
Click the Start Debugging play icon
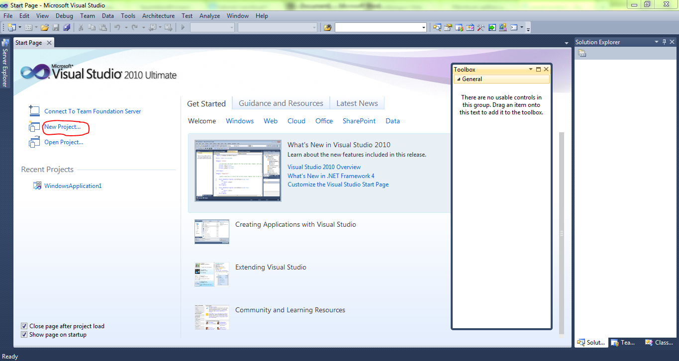coord(183,27)
